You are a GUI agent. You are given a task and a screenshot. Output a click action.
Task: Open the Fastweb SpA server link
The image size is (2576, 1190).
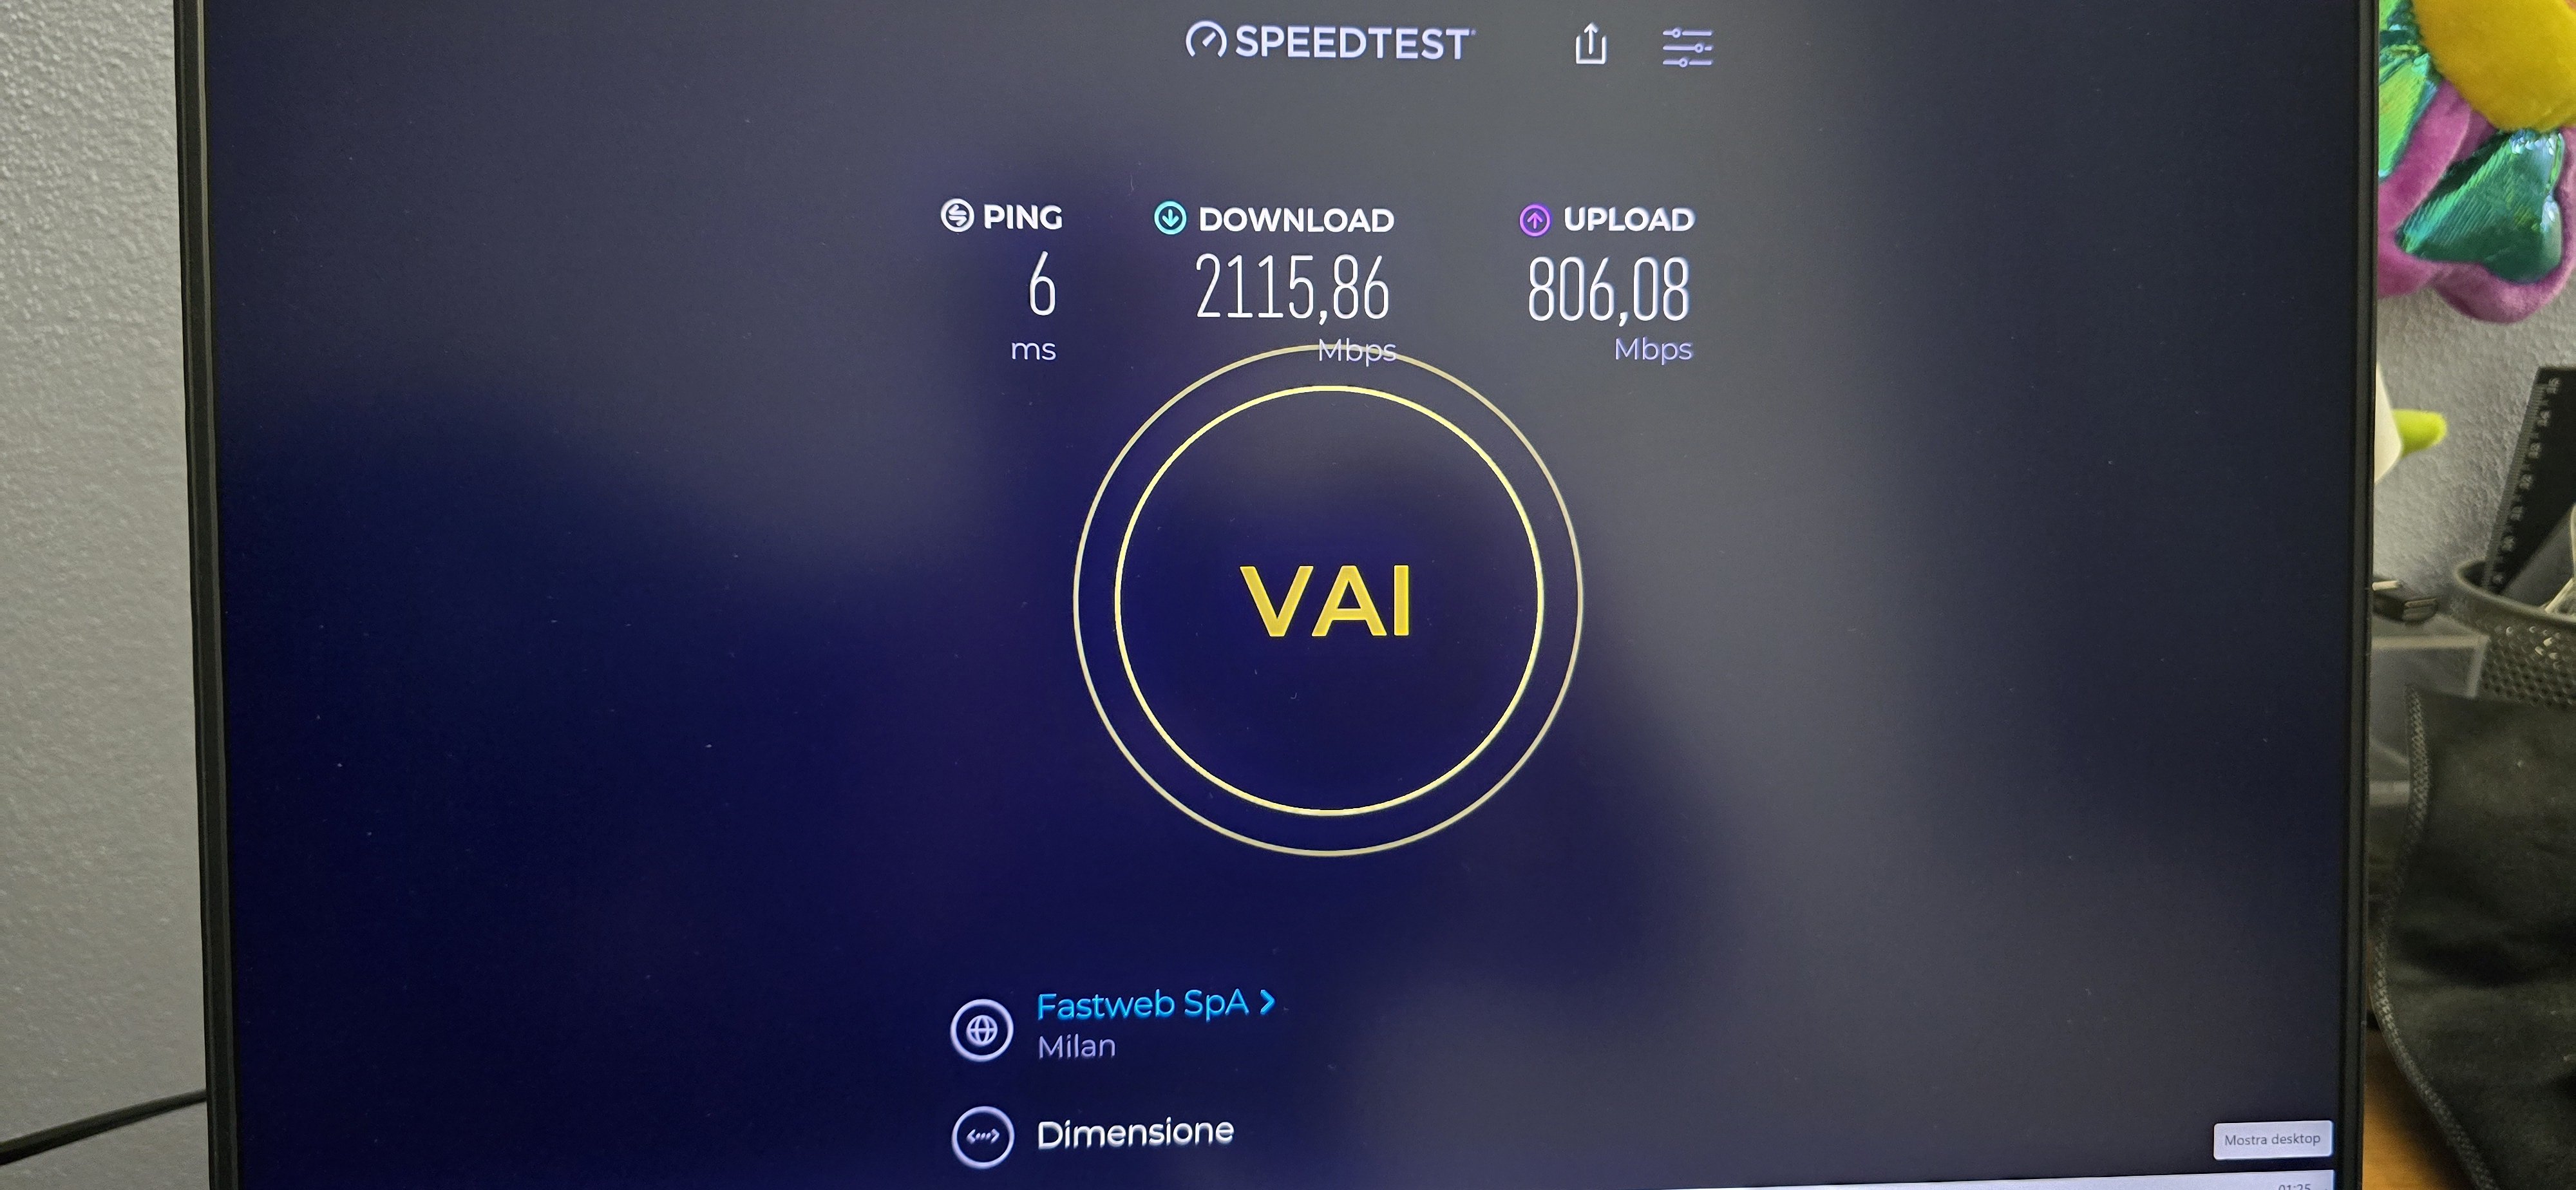click(1142, 1004)
